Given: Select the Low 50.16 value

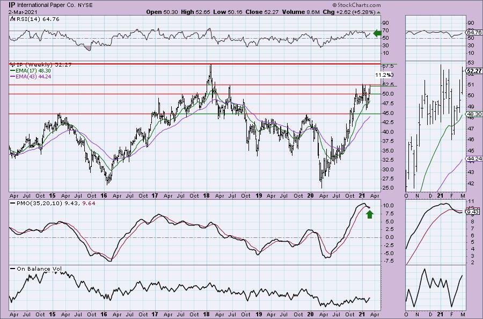Looking at the screenshot, I should 228,12.
